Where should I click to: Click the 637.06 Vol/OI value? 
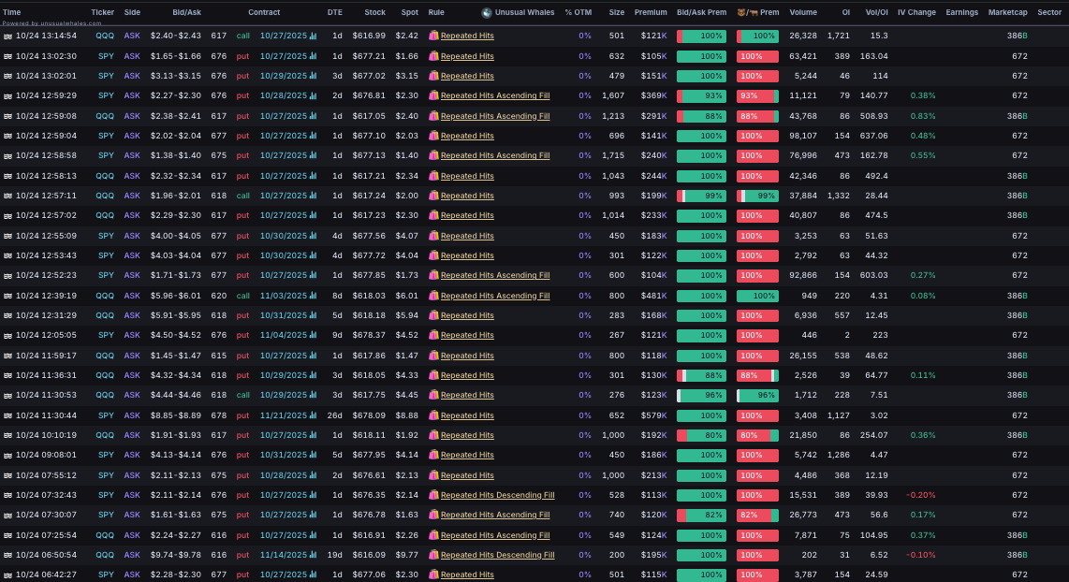tap(873, 136)
